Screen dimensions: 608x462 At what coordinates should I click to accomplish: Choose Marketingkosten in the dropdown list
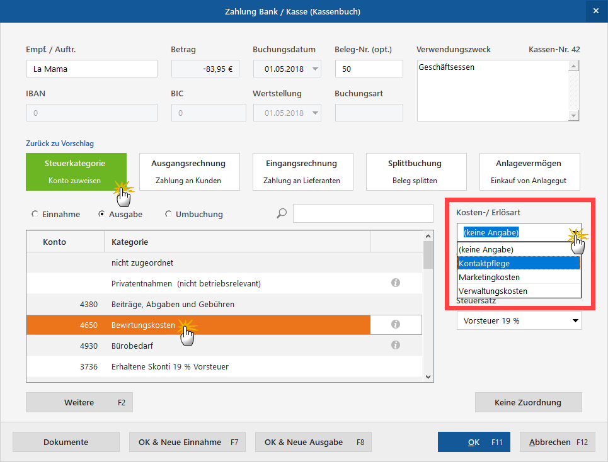[519, 278]
